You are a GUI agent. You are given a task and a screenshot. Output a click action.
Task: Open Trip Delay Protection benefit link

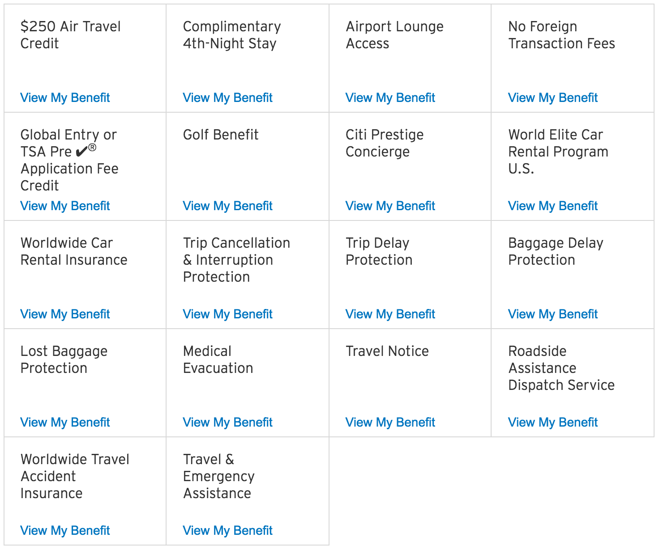point(390,314)
